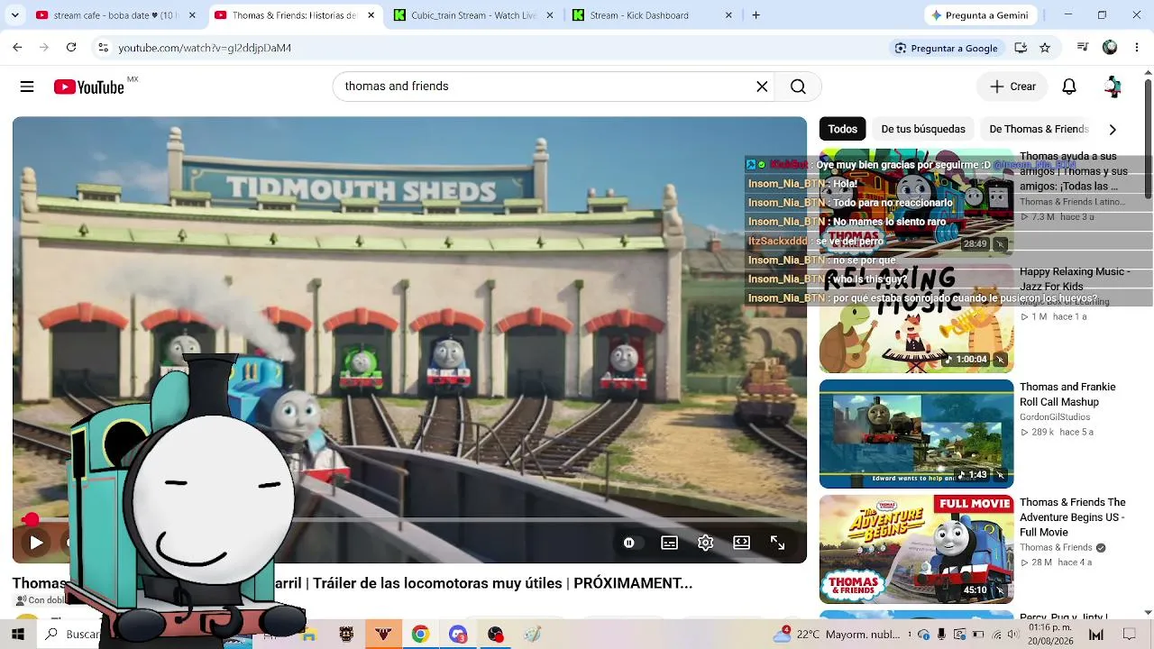
Task: Visit the Thomas & Friends channel under Adventure Begins
Action: click(1056, 547)
